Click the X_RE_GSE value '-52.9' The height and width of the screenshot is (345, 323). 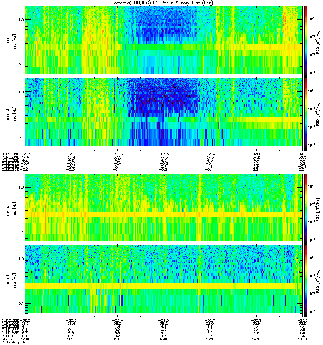click(256, 320)
